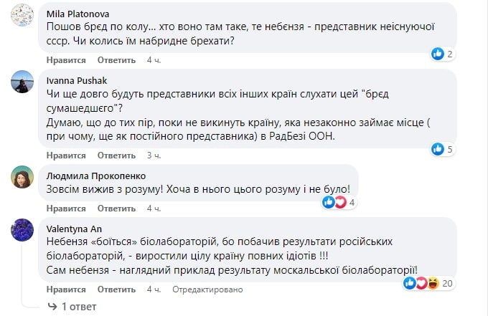Click the "3 ч." timestamp on Ivanna's comment
The height and width of the screenshot is (316, 488).
pyautogui.click(x=154, y=155)
